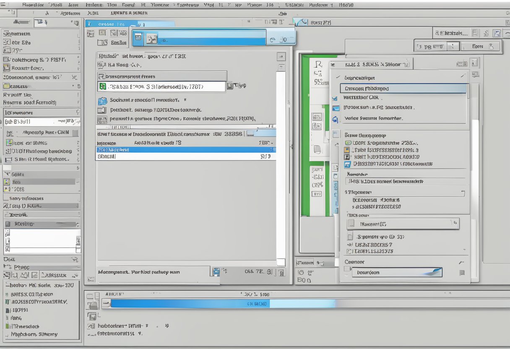The image size is (510, 349).
Task: Click the green CD icon in the settings group
Action: coord(347,143)
